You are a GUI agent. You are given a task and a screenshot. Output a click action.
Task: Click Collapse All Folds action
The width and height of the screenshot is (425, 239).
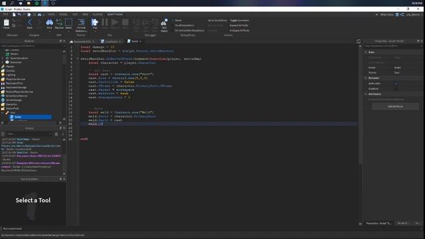[240, 31]
